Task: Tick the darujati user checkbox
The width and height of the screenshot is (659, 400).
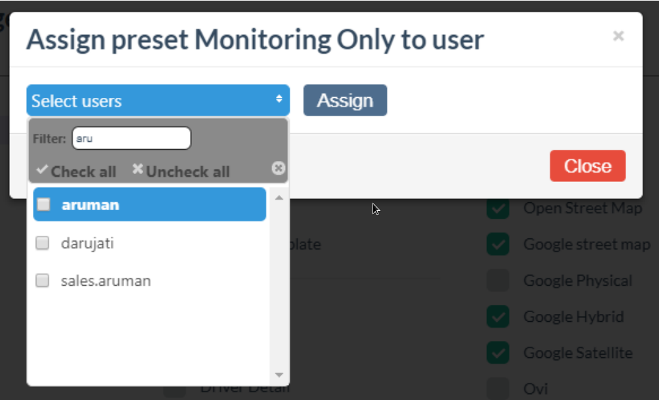Action: (x=43, y=243)
